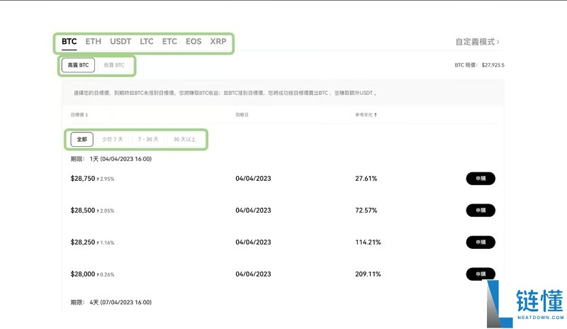
Task: Click the $28,750 target price
Action: [x=83, y=179]
